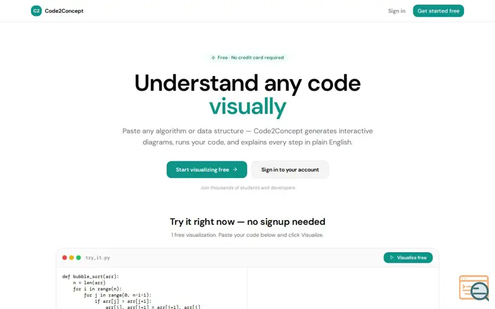The image size is (495, 309).
Task: Click the red window dot in the editor
Action: coord(64,258)
